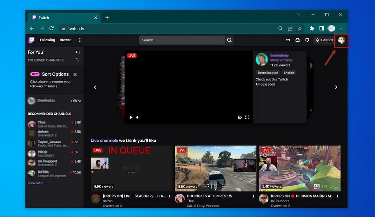
Task: Share this page from address bar
Action: coord(290,28)
